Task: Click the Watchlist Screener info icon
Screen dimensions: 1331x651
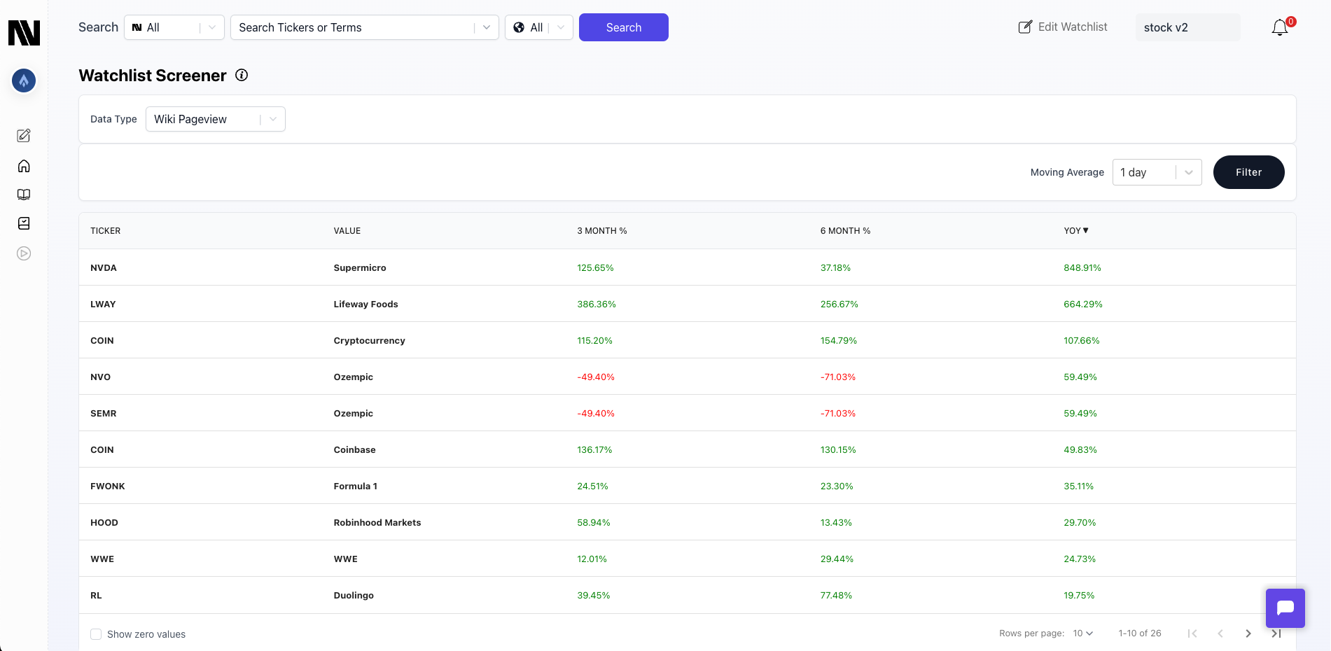Action: (242, 75)
